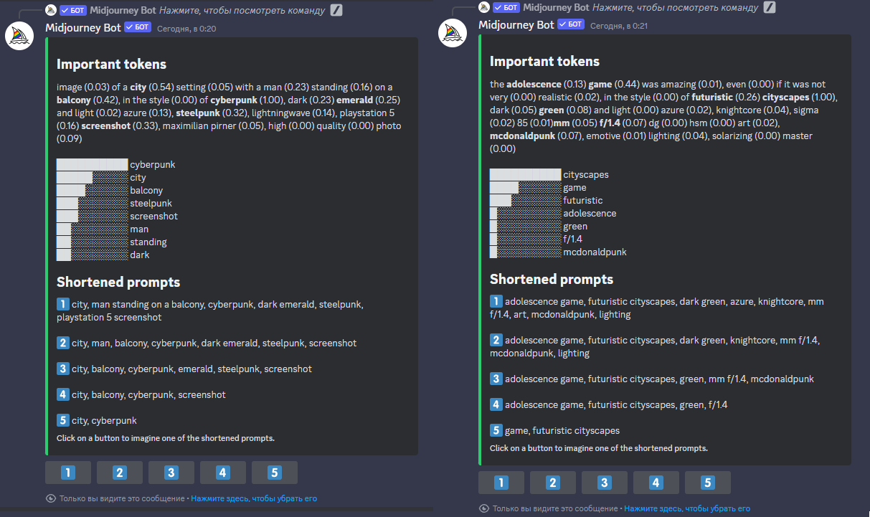Click 'Нажмите, чтобы посмотреть команду' above 0:21 message

[x=675, y=7]
